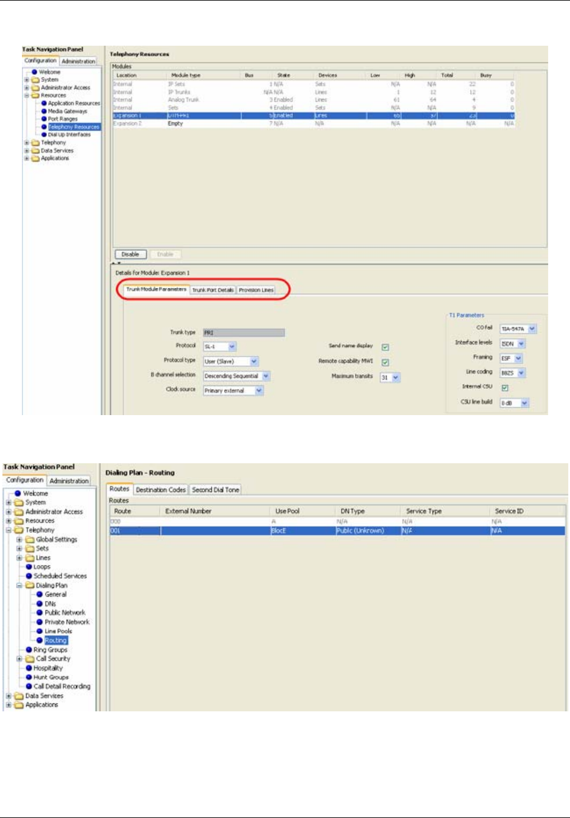Open the Maximum transits dropdown
570x818 pixels.
[x=390, y=377]
